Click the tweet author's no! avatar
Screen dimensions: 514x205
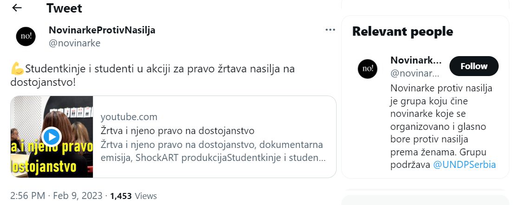(x=26, y=37)
